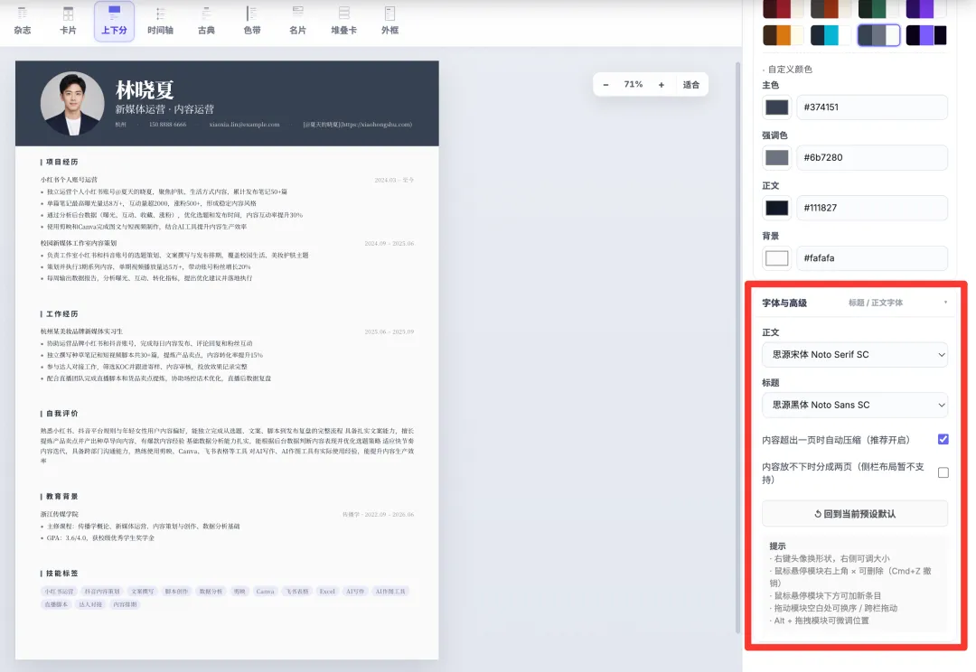Choose the 色带 color band template

pyautogui.click(x=252, y=21)
